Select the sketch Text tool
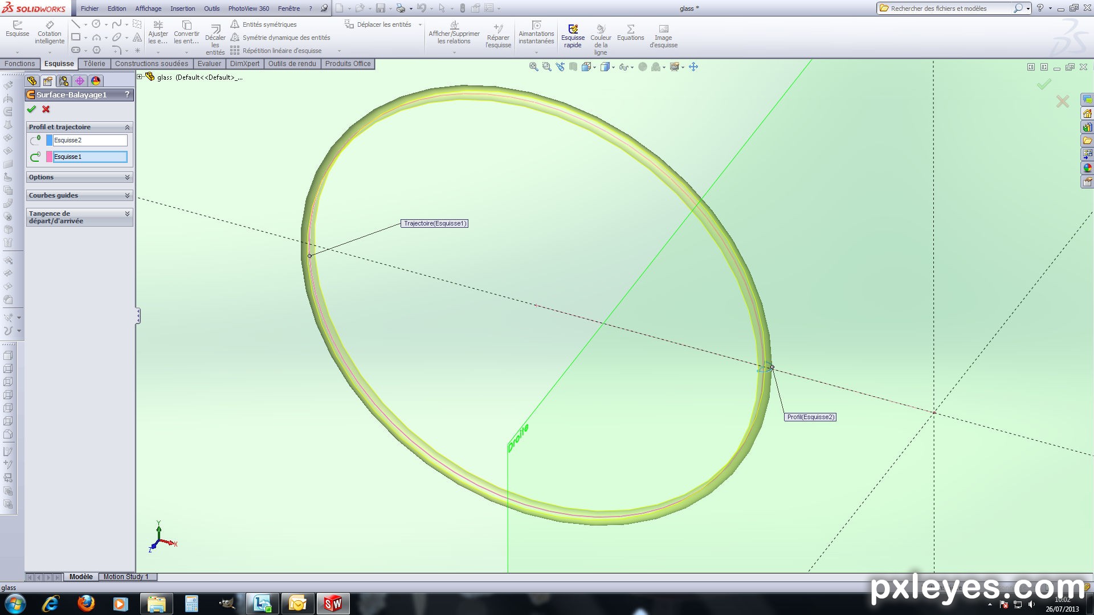This screenshot has width=1094, height=615. pyautogui.click(x=137, y=37)
